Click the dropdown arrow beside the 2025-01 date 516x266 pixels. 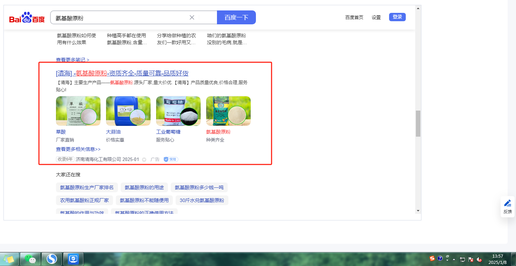click(x=144, y=160)
